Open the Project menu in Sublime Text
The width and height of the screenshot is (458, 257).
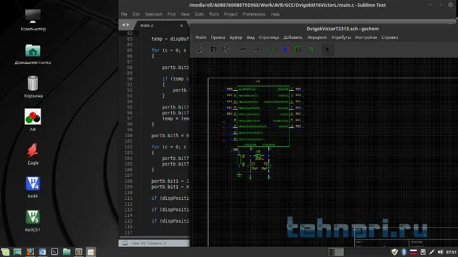point(231,14)
